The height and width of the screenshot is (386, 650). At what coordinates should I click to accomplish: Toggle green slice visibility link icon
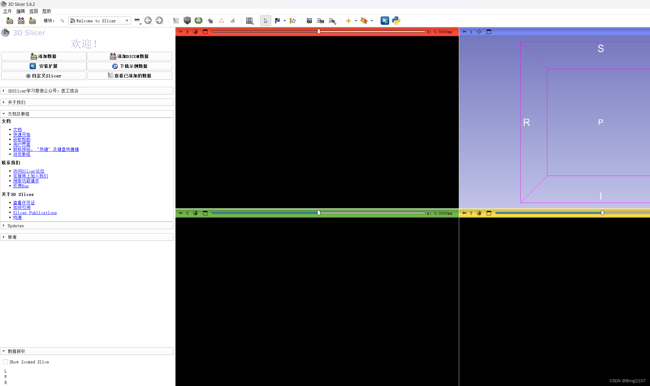point(195,213)
